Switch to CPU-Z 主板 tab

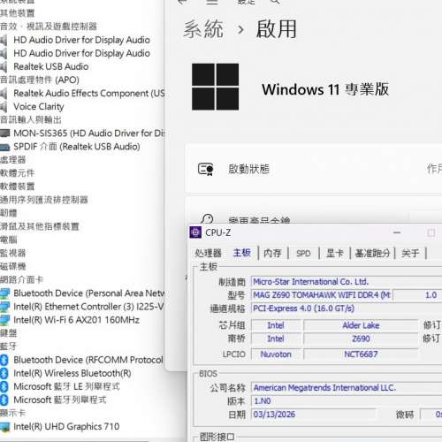click(x=242, y=253)
